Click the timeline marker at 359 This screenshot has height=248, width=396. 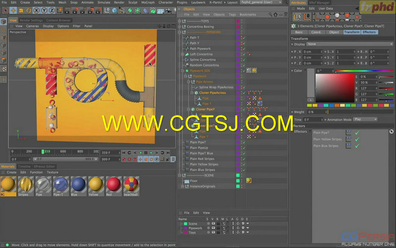43,151
